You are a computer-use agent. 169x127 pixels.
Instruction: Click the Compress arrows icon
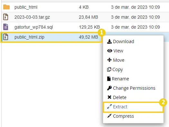coord(109,116)
